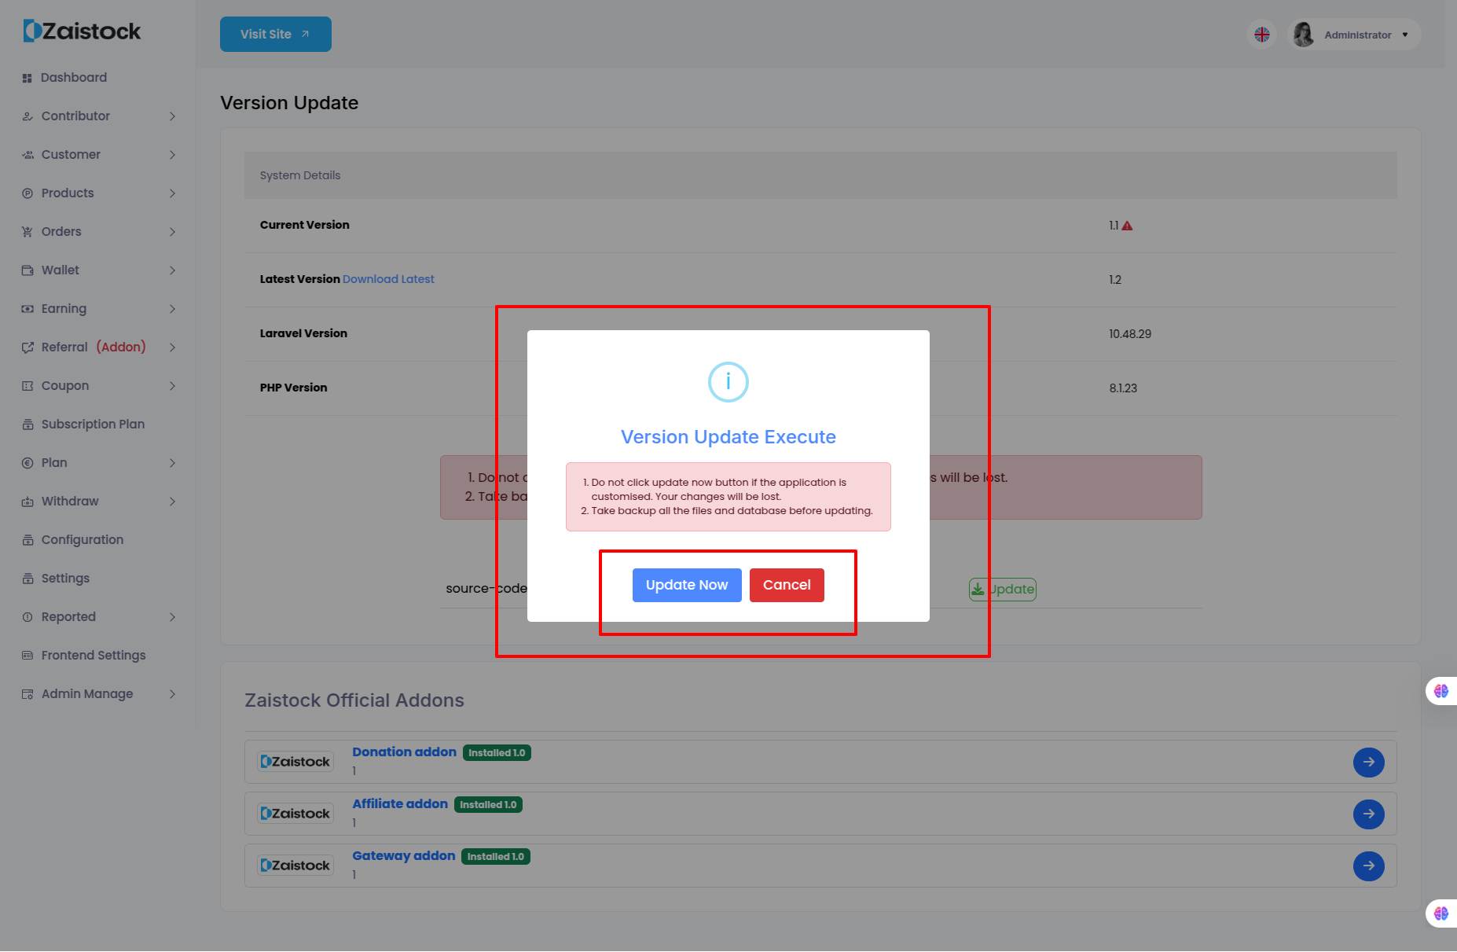Open the Subscription Plan menu item
The image size is (1457, 952).
(x=93, y=425)
